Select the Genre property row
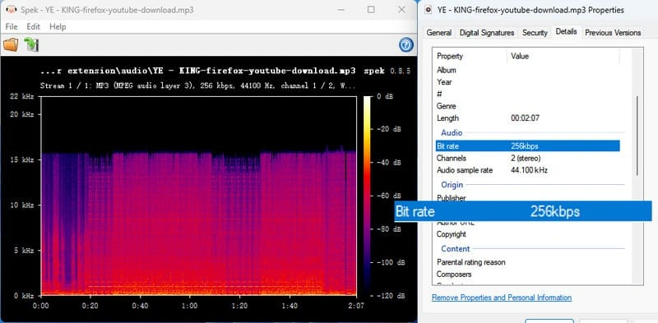 point(527,106)
